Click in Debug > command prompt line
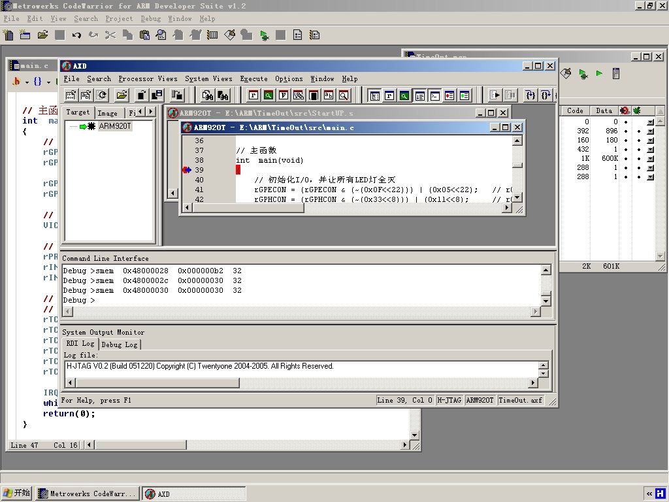The width and height of the screenshot is (669, 502). [301, 300]
